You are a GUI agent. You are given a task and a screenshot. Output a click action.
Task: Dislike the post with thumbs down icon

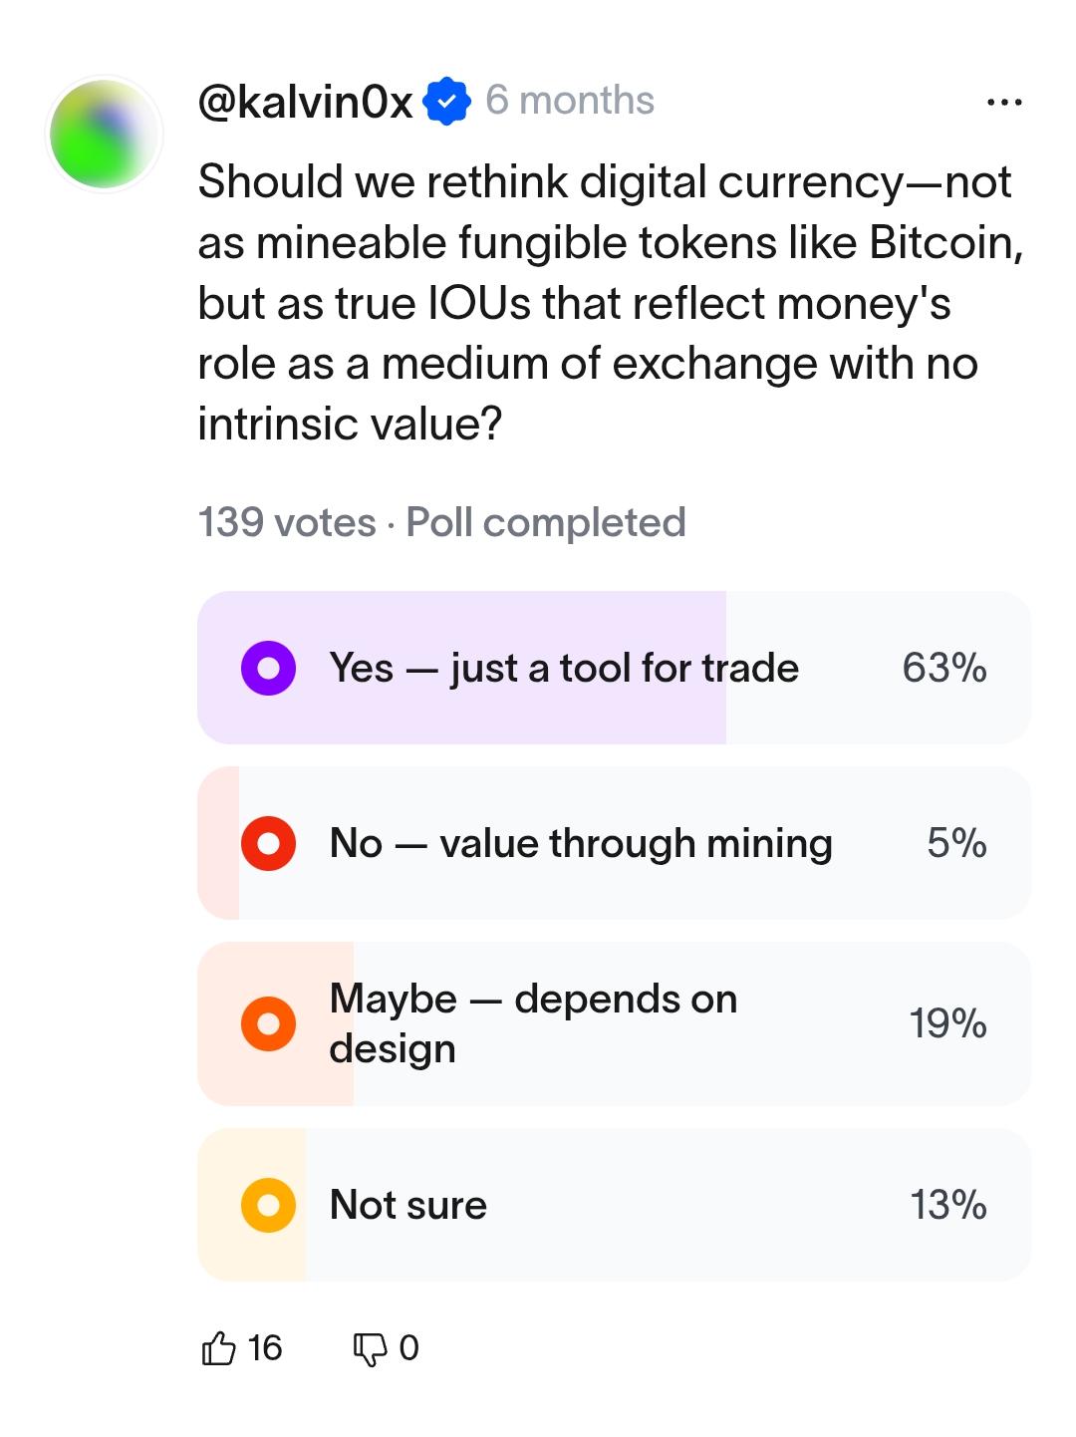(369, 1349)
